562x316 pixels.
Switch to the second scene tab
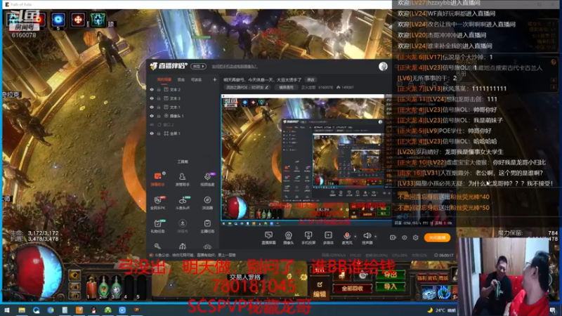181,79
